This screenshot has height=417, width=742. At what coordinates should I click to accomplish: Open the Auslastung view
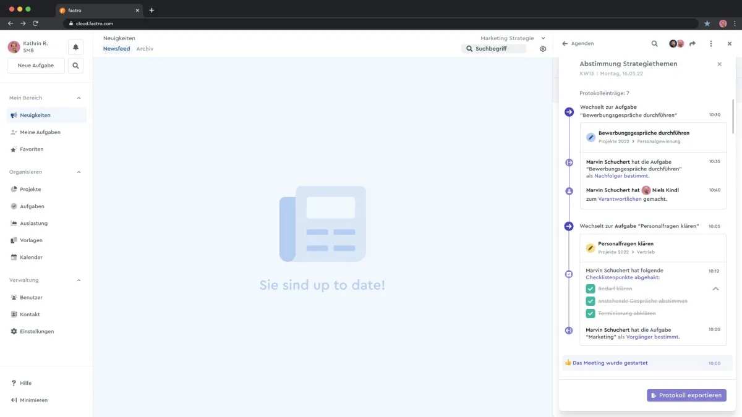point(33,223)
